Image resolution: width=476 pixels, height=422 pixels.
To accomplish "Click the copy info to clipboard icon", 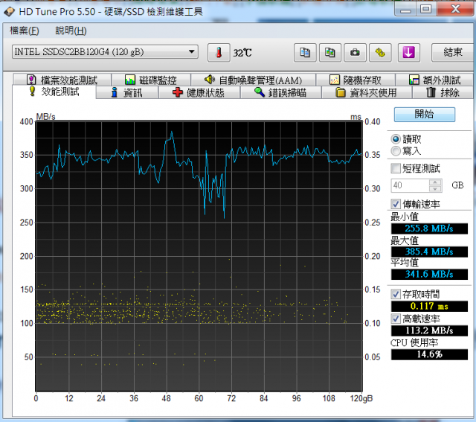I will 305,53.
